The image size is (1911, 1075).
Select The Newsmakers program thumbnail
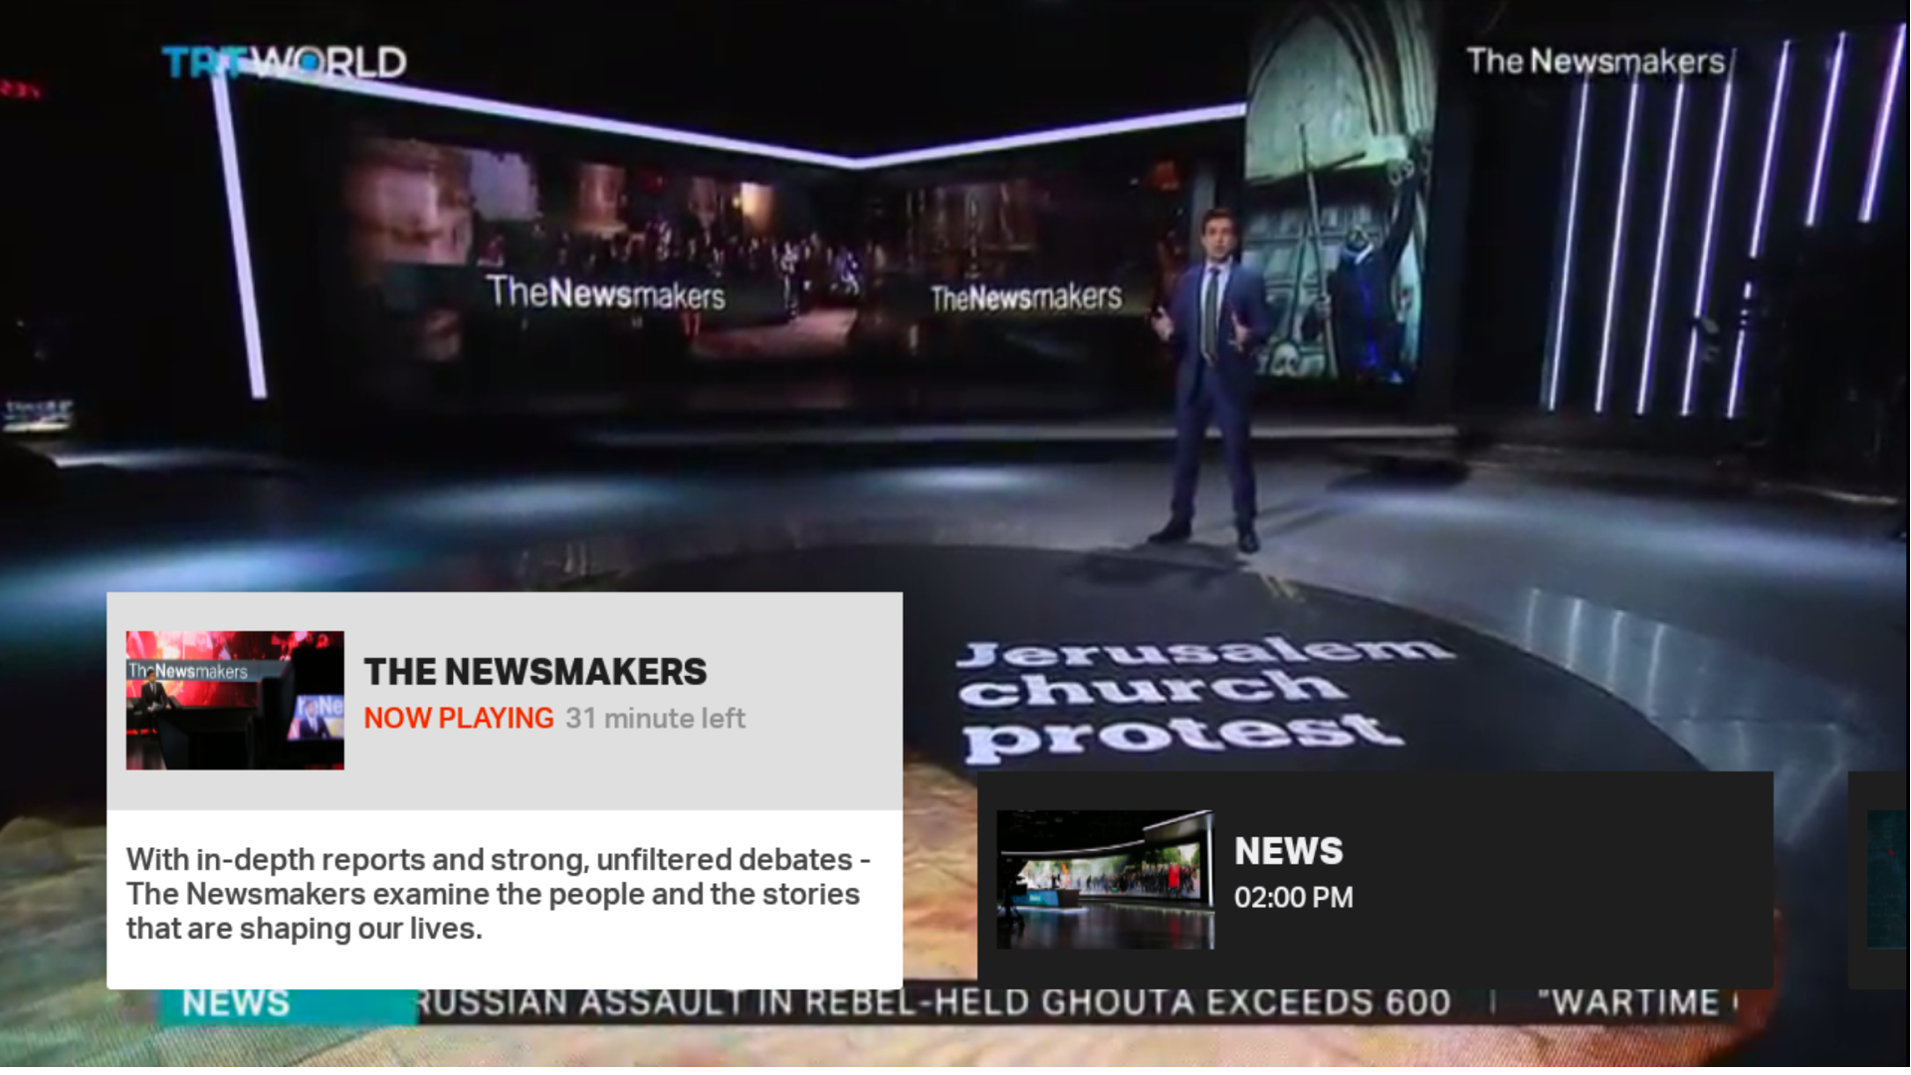tap(235, 701)
